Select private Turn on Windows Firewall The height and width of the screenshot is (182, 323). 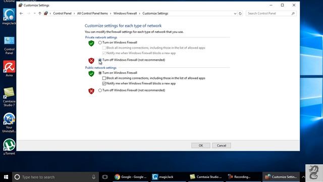pos(100,42)
